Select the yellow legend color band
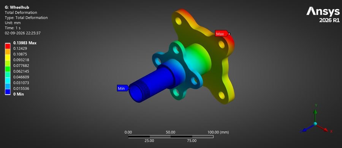 [x=8, y=58]
